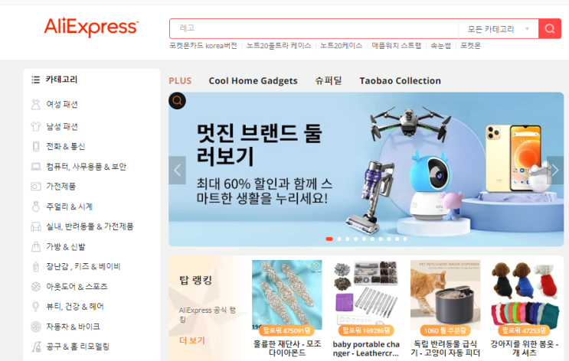Open the jewelry & watches ring icon
This screenshot has width=569, height=361.
coord(35,207)
